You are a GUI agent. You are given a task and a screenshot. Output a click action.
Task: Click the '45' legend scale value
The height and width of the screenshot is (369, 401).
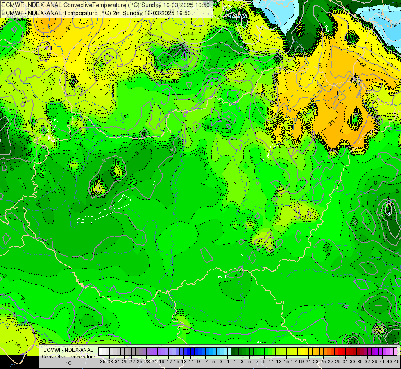pos(396,362)
